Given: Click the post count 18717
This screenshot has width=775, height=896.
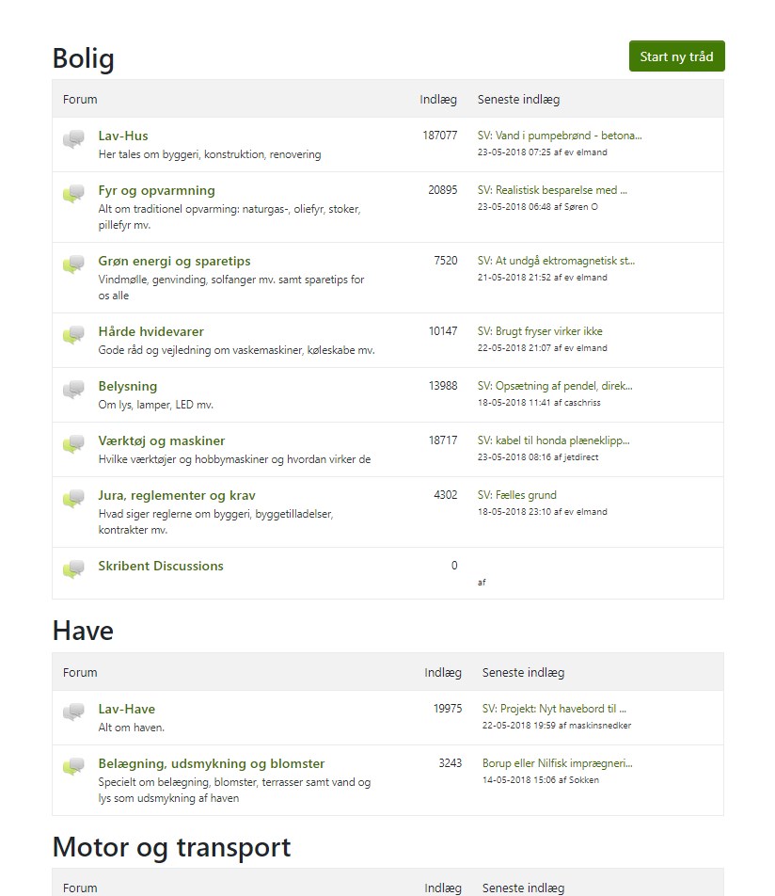Looking at the screenshot, I should (443, 440).
